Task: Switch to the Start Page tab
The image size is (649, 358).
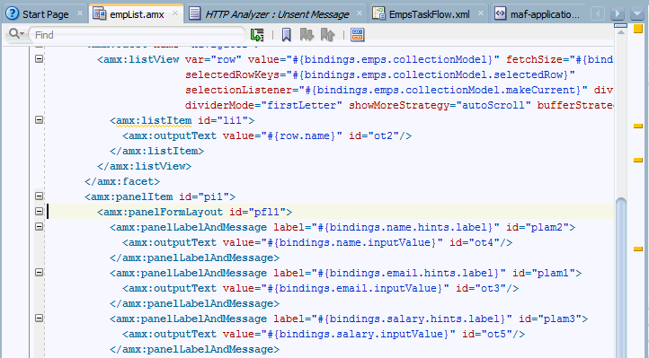Action: (x=45, y=14)
